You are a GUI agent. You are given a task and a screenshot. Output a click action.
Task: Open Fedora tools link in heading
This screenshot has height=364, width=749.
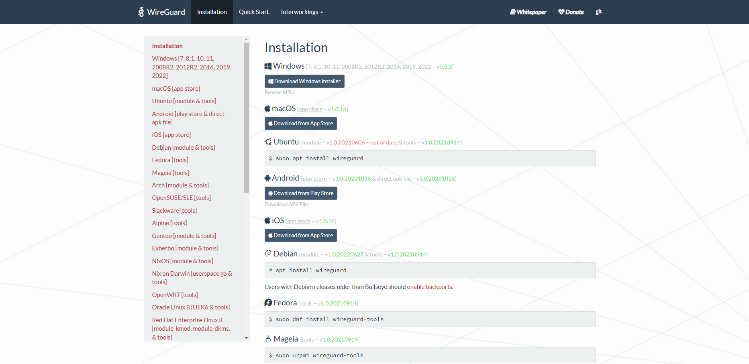(x=306, y=303)
